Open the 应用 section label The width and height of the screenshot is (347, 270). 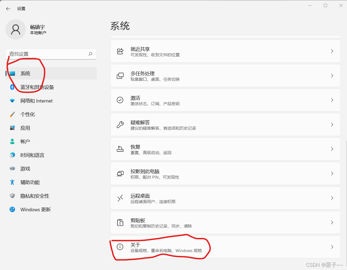tap(25, 128)
